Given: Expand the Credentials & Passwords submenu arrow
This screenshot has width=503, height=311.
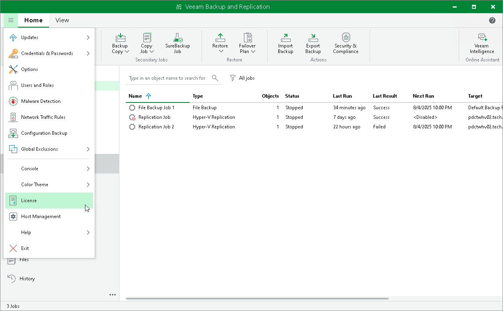Looking at the screenshot, I should pyautogui.click(x=88, y=53).
